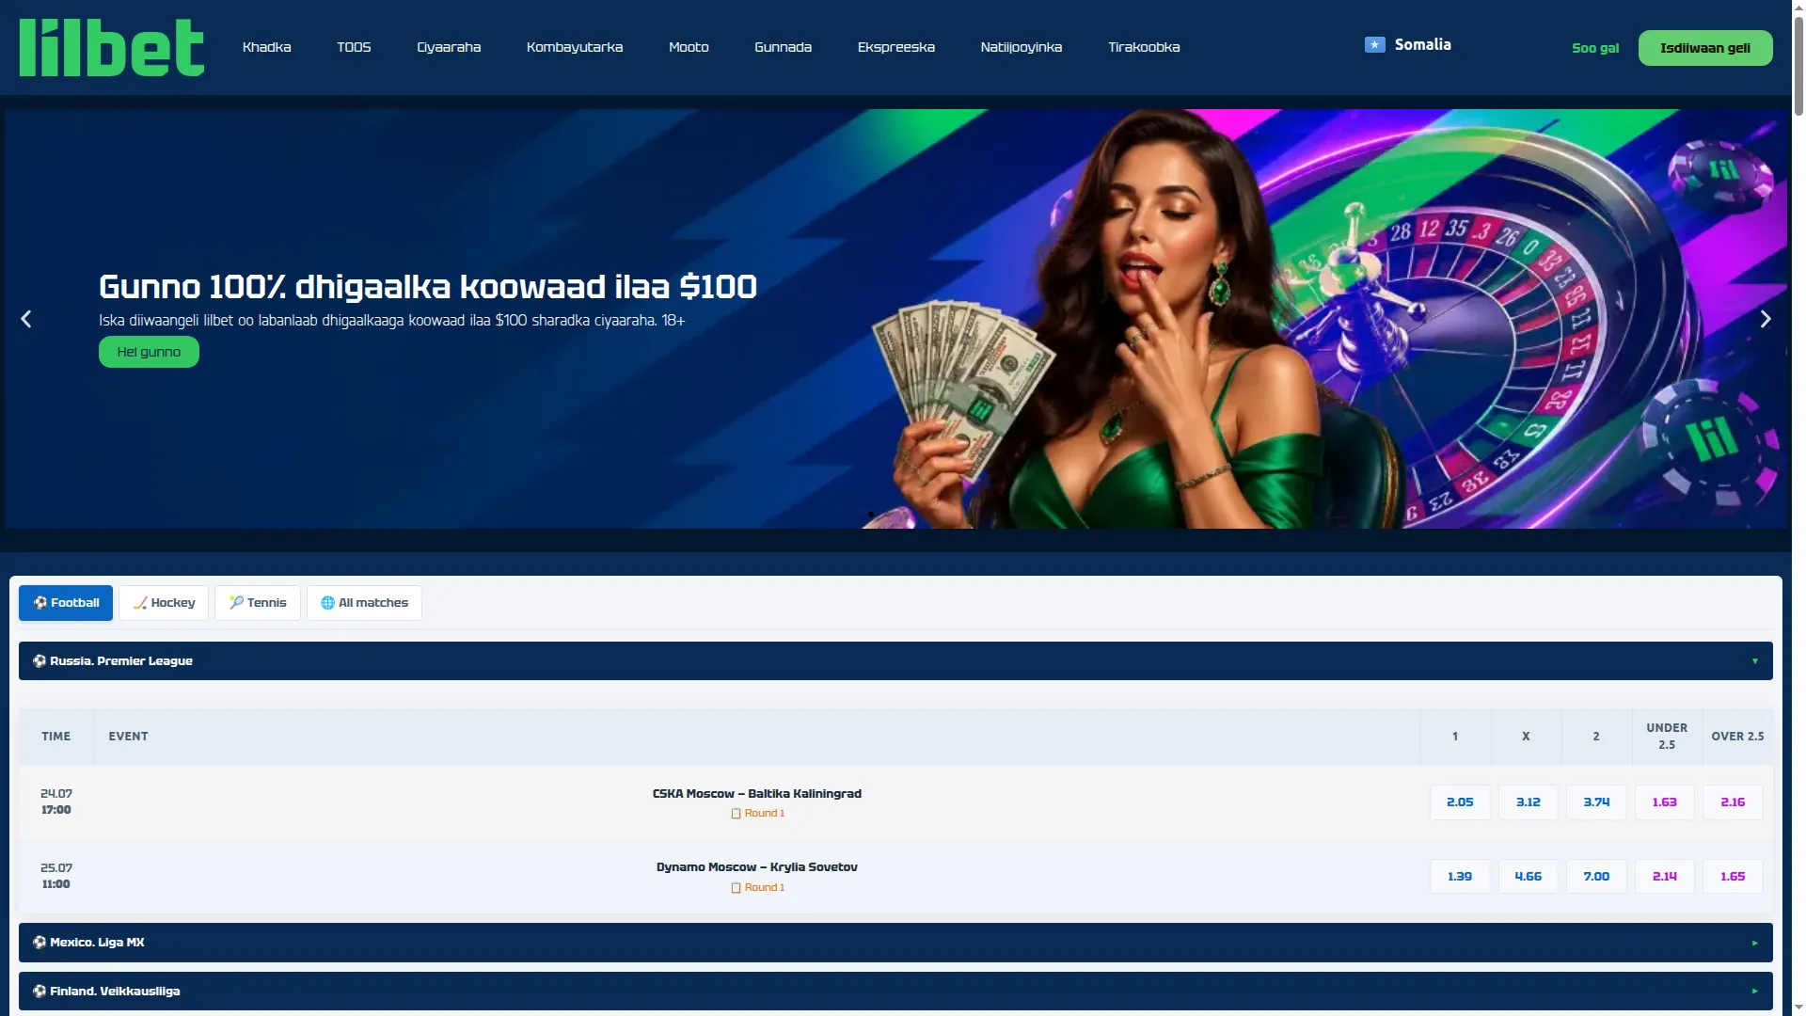Viewport: 1806px width, 1016px height.
Task: Click globe icon in All matches tab
Action: coord(327,603)
